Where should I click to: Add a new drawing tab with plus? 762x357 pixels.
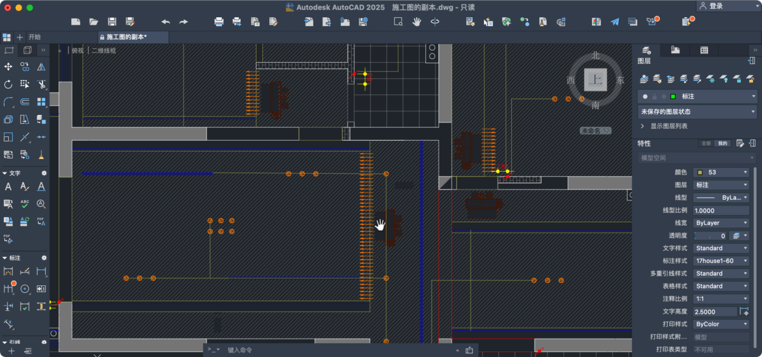pyautogui.click(x=20, y=37)
